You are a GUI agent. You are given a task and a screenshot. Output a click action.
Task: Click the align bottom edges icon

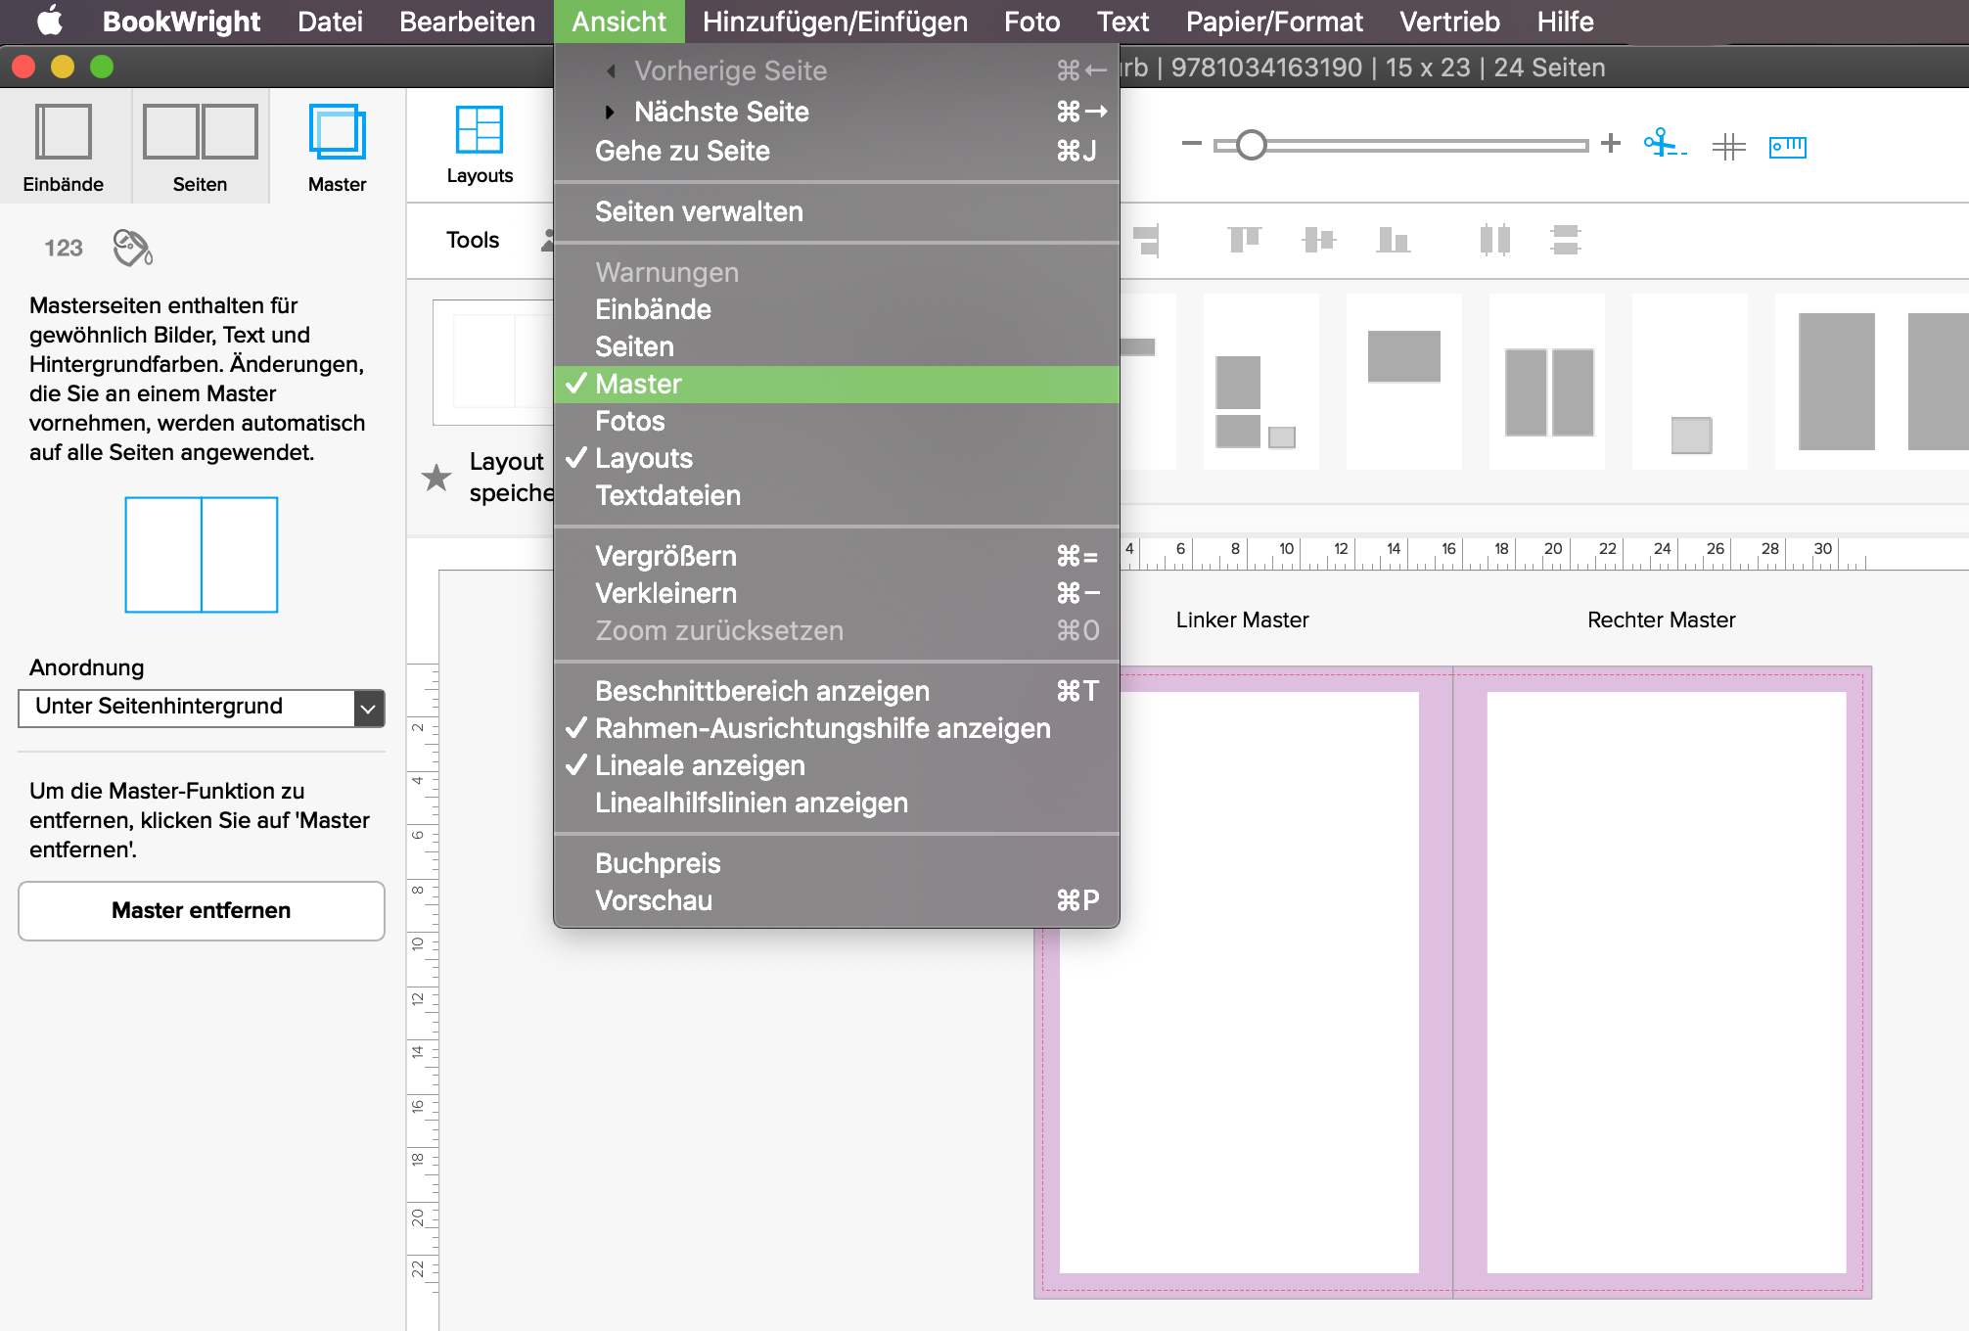(x=1393, y=239)
